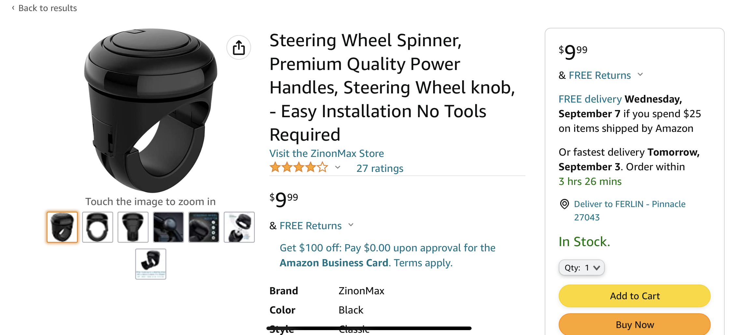Tap the share icon beside product image
The width and height of the screenshot is (738, 335).
click(x=239, y=48)
